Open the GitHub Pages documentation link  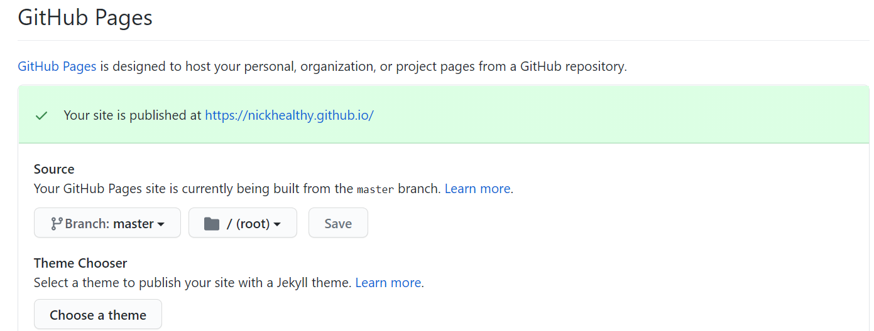[x=57, y=66]
